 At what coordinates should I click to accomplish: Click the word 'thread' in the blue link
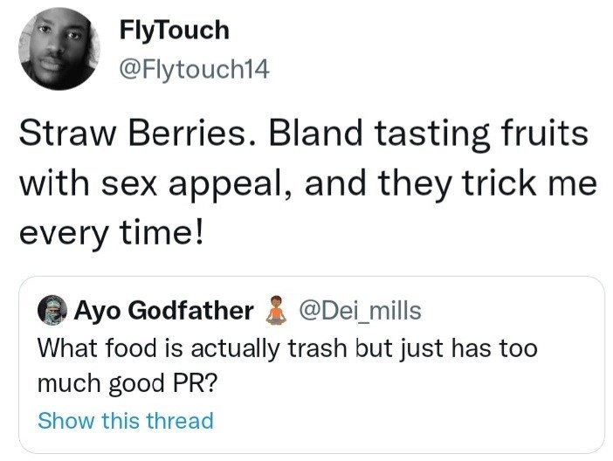tap(180, 420)
